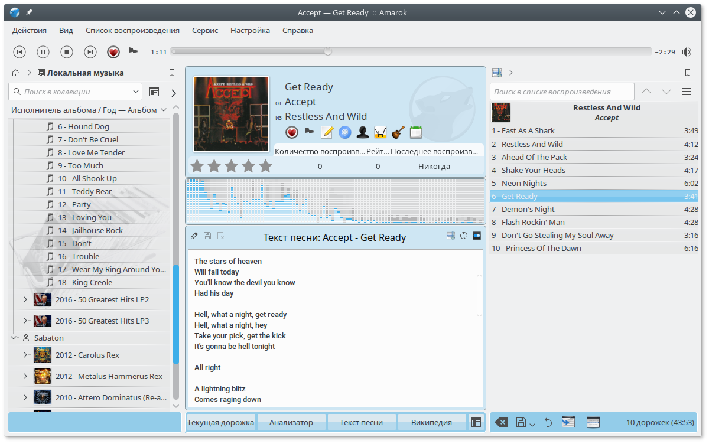Skip to the next track
The image size is (709, 444).
(90, 52)
